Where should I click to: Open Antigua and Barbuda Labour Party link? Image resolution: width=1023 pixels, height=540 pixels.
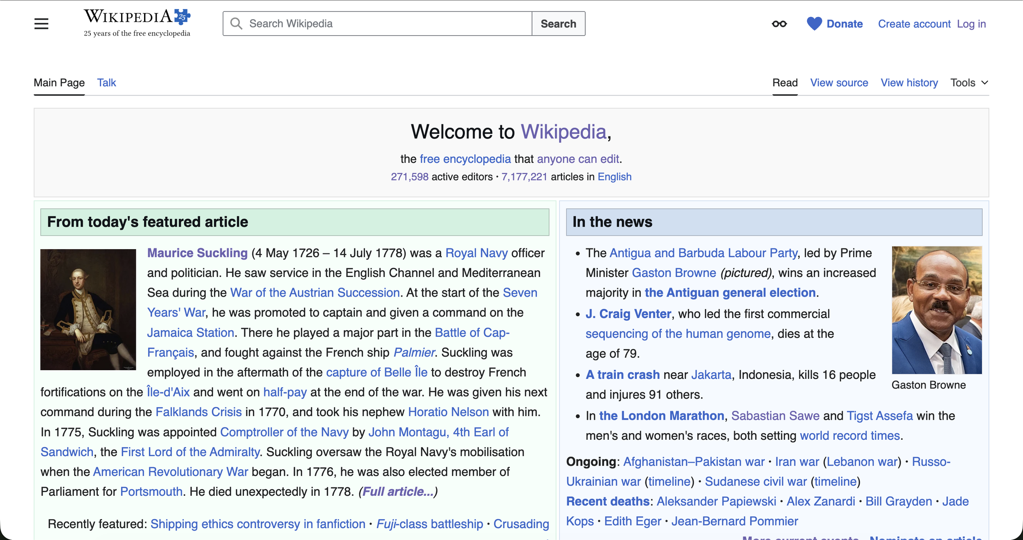703,253
